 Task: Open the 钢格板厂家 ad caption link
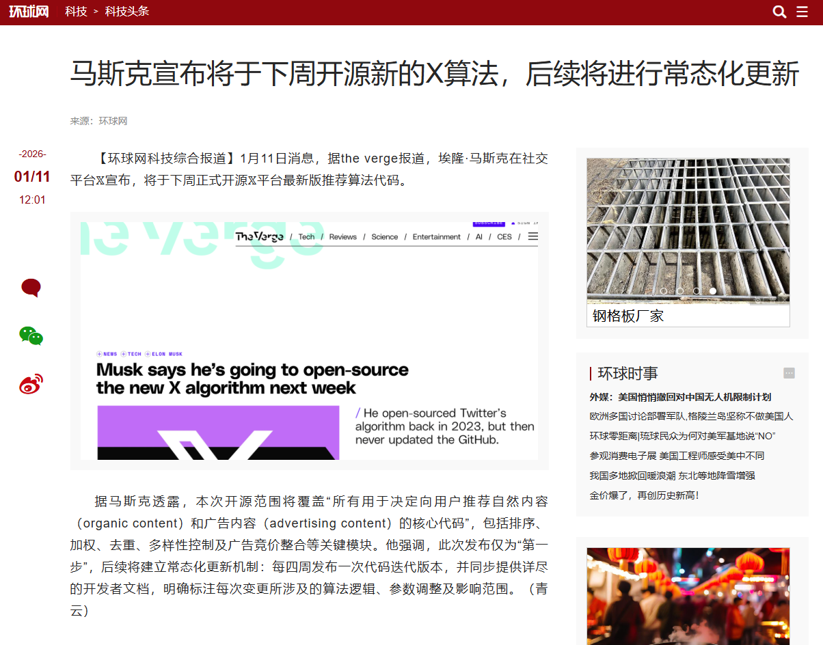click(628, 316)
